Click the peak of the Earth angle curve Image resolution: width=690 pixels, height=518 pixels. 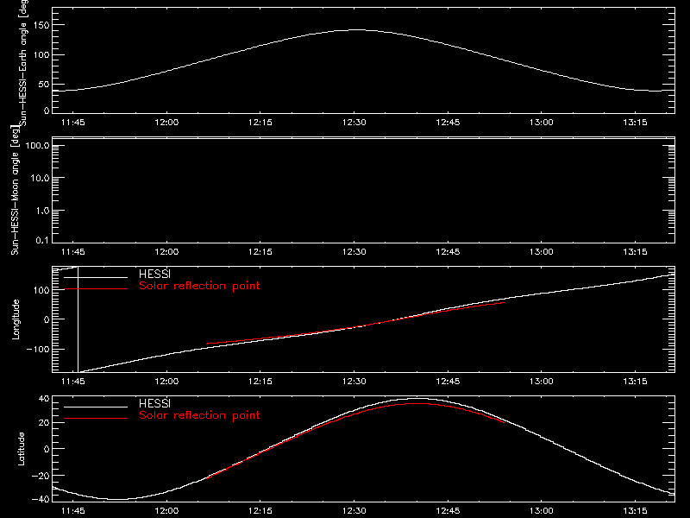tap(355, 30)
